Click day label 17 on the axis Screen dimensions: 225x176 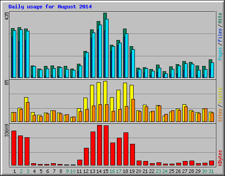pos(119,171)
